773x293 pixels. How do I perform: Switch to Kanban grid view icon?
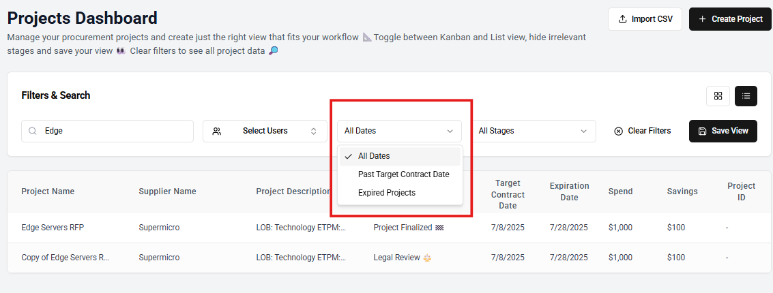718,96
